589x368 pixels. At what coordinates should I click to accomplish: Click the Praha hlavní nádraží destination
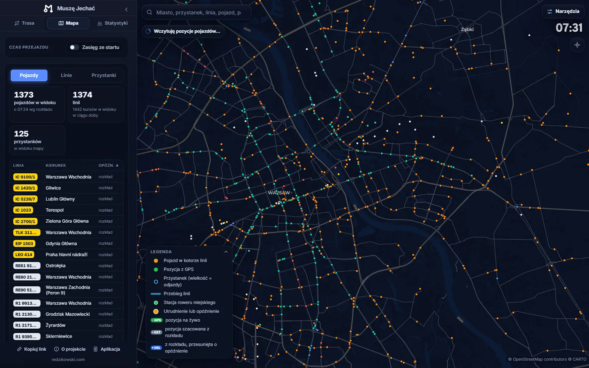[x=67, y=255]
